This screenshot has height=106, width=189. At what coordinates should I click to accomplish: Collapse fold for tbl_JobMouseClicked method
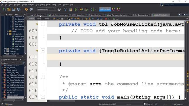tap(43, 24)
